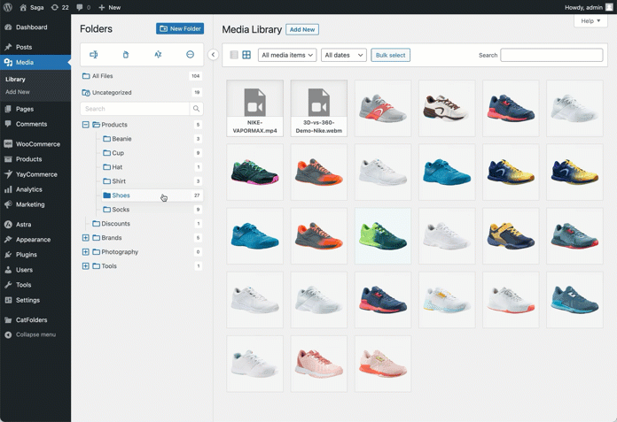Click Collapse menu at sidebar bottom

coord(35,334)
